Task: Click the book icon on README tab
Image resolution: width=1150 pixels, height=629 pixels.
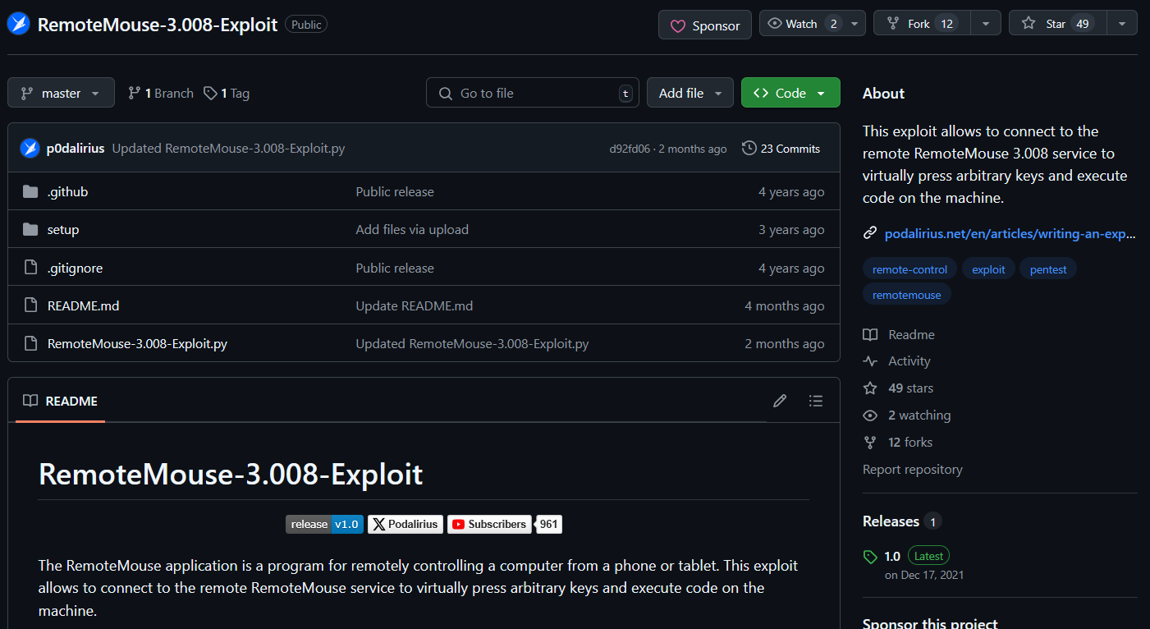Action: 30,401
